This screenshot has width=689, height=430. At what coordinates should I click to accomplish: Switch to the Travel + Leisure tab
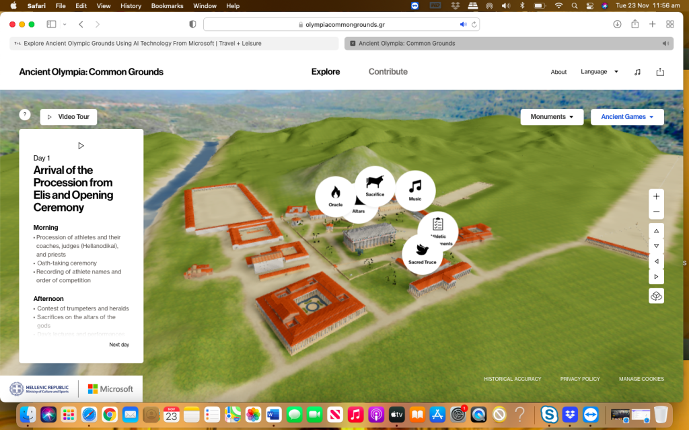(174, 44)
